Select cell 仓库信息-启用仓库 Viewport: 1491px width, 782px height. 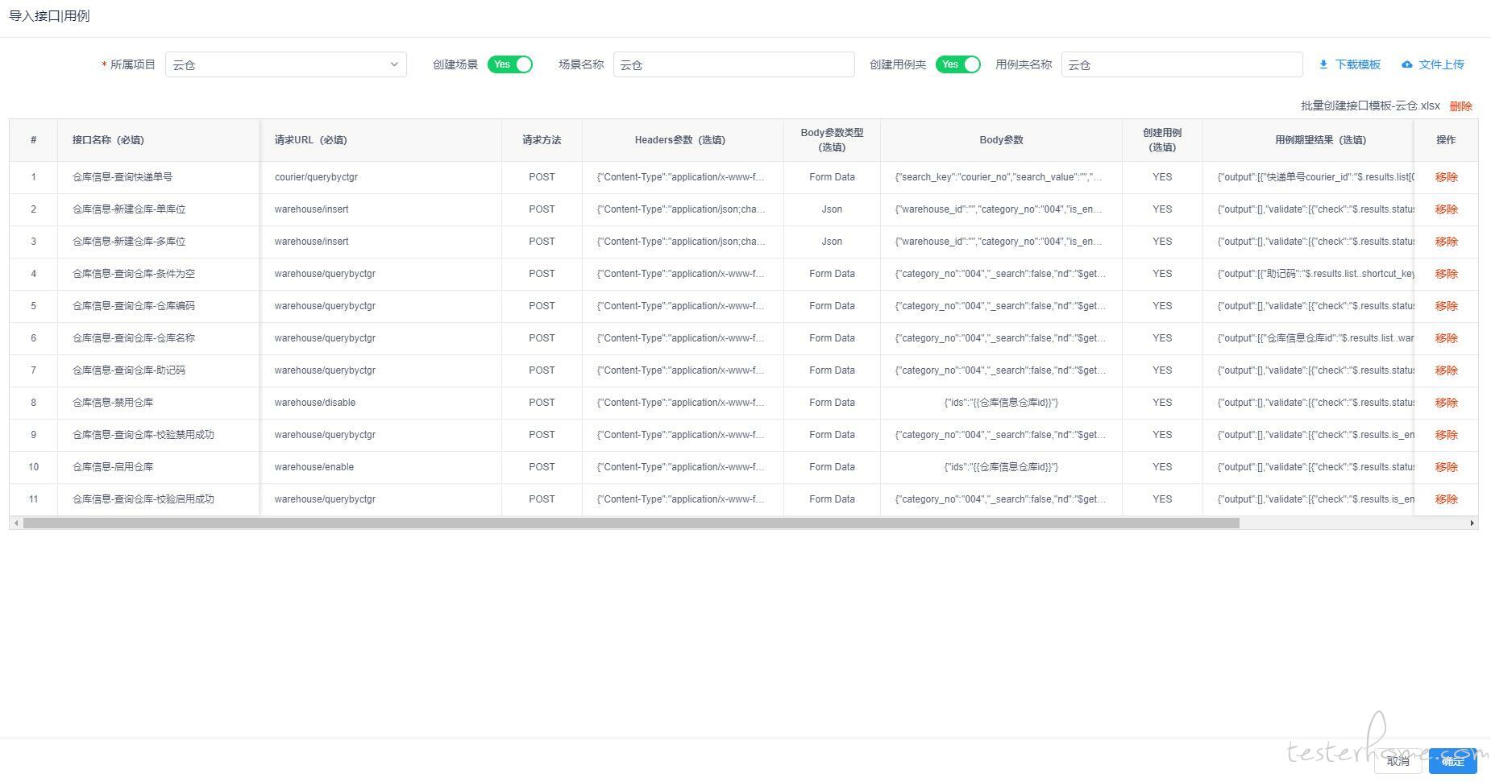[x=159, y=467]
